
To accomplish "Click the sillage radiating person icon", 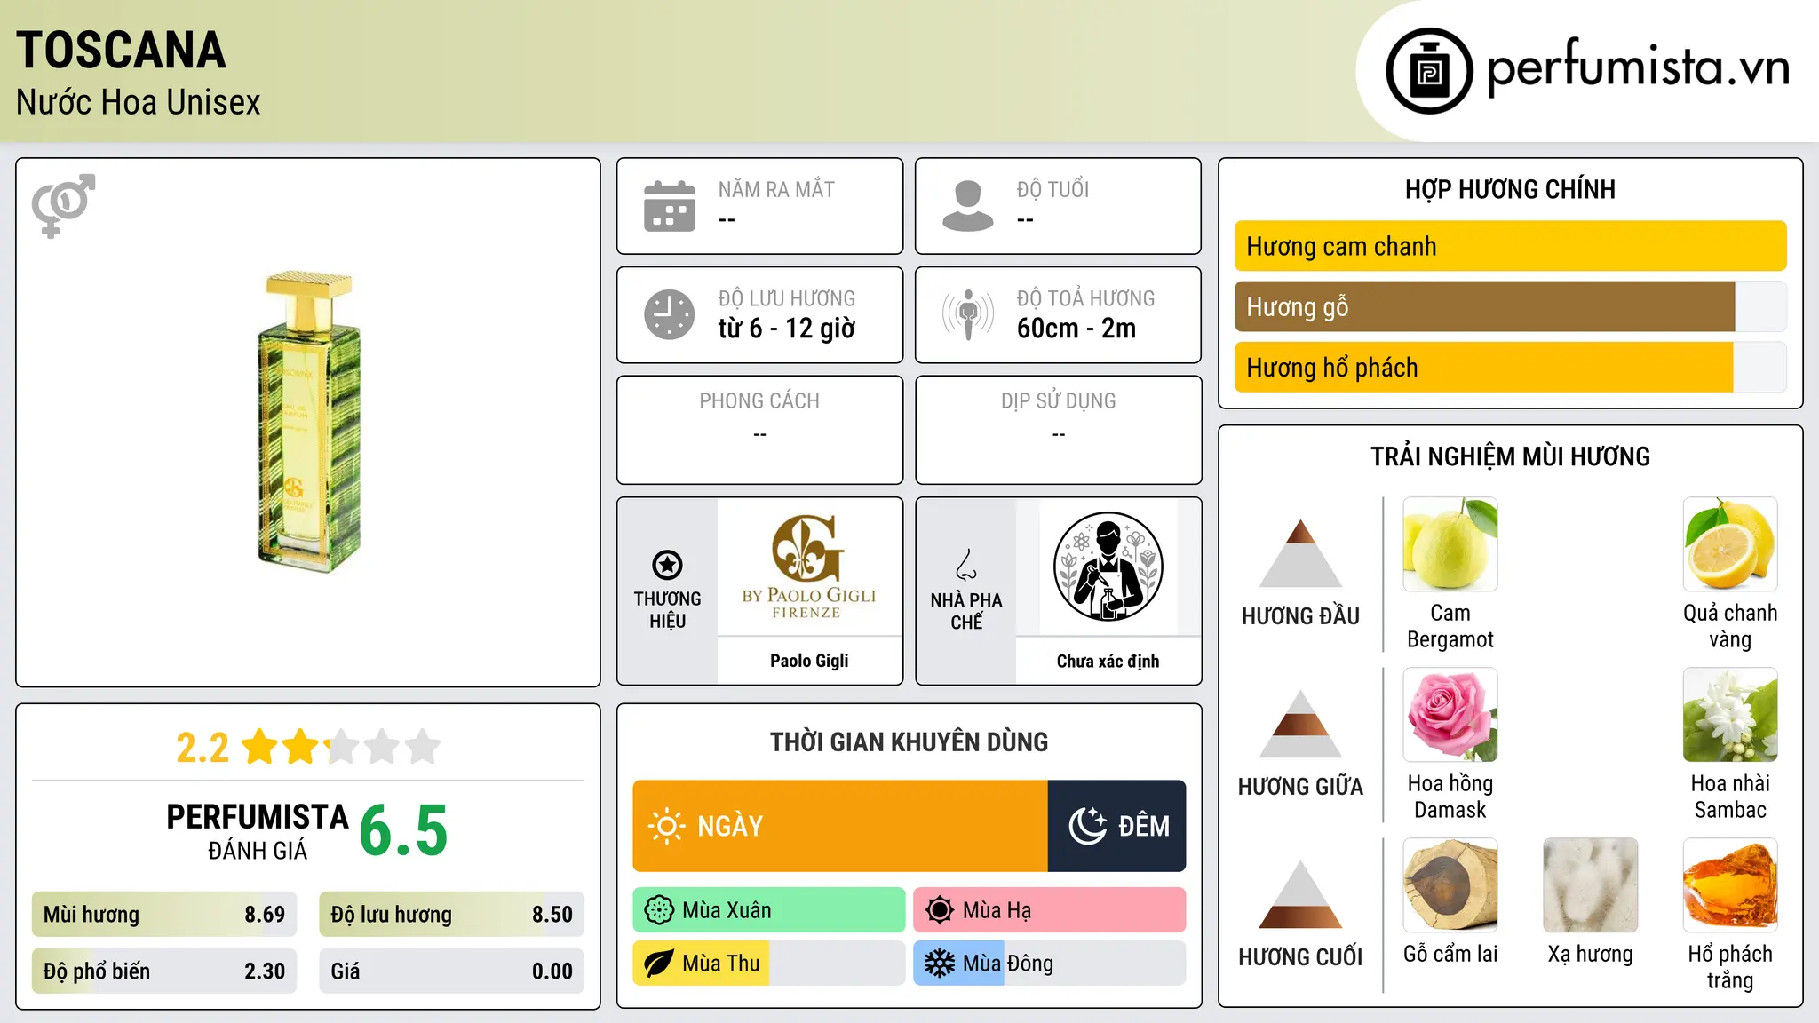I will coord(968,314).
